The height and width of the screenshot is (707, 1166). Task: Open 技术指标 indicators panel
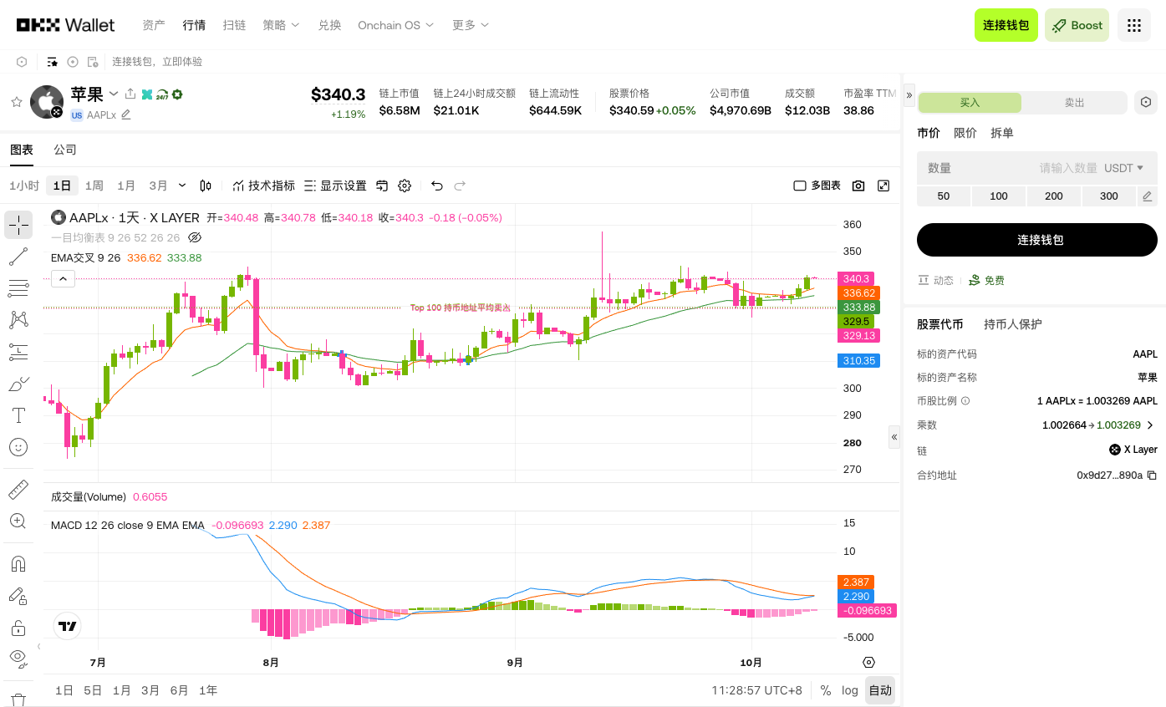263,186
